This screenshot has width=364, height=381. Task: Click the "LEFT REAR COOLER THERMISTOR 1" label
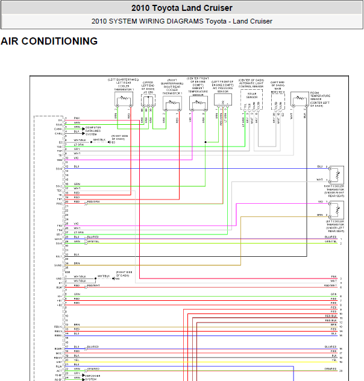(124, 86)
